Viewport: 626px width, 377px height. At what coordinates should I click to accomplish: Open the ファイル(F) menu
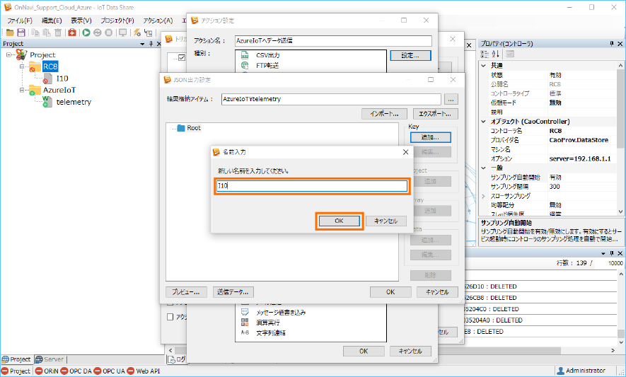19,21
